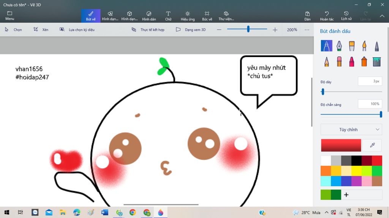Pick the bright yellow color swatch
This screenshot has height=218, width=389.
[x=356, y=171]
